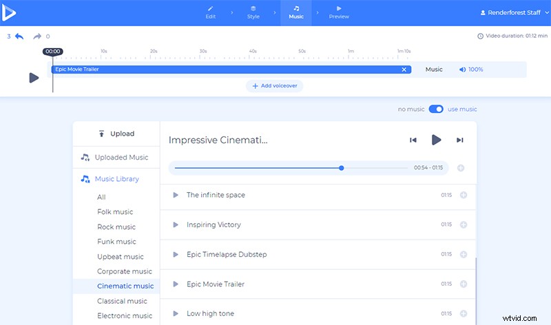Click the Add voiceover button
Image resolution: width=551 pixels, height=325 pixels.
click(275, 86)
